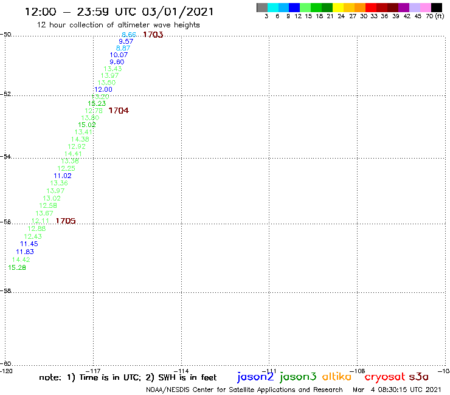450x395 pixels.
Task: Click the 15.28 wave height value
Action: 17,267
